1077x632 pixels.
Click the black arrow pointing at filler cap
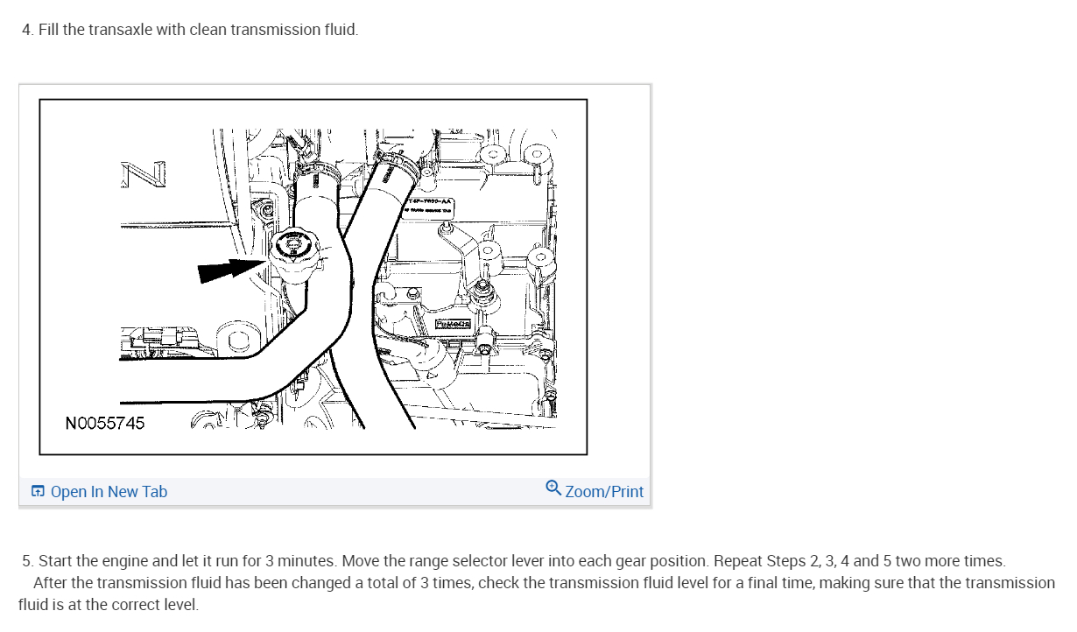coord(232,269)
